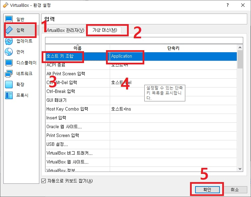Select Insert 입력 row
This screenshot has width=251, height=197.
click(141, 118)
